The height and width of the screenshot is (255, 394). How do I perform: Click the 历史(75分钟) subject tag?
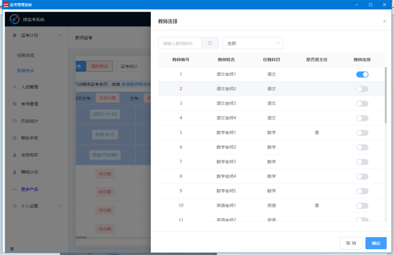pyautogui.click(x=105, y=155)
